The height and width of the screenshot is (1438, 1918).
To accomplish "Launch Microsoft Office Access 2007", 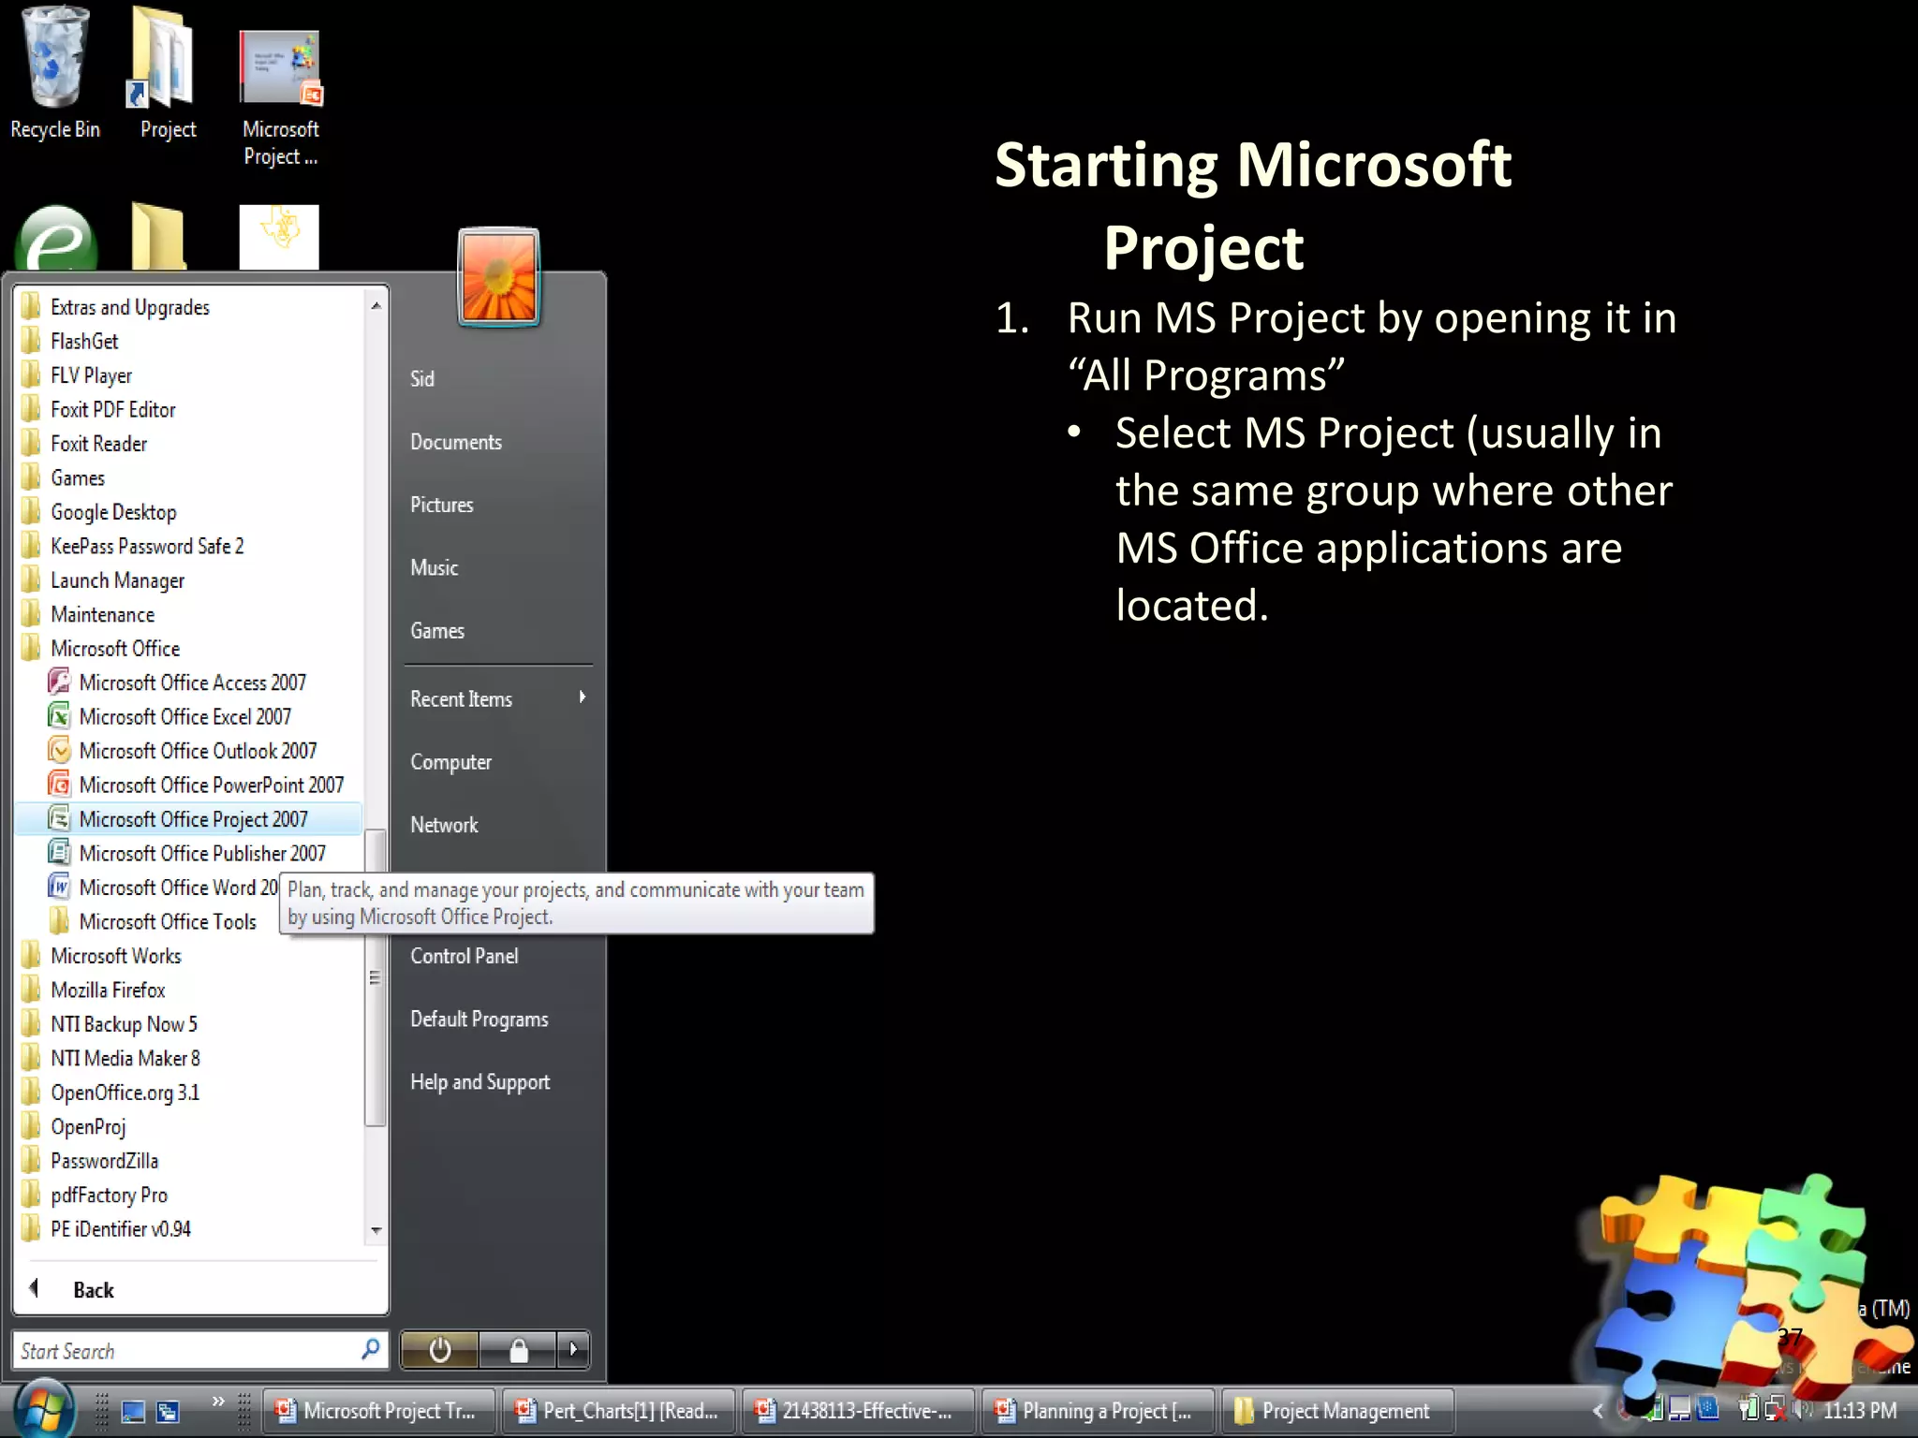I will (x=192, y=682).
